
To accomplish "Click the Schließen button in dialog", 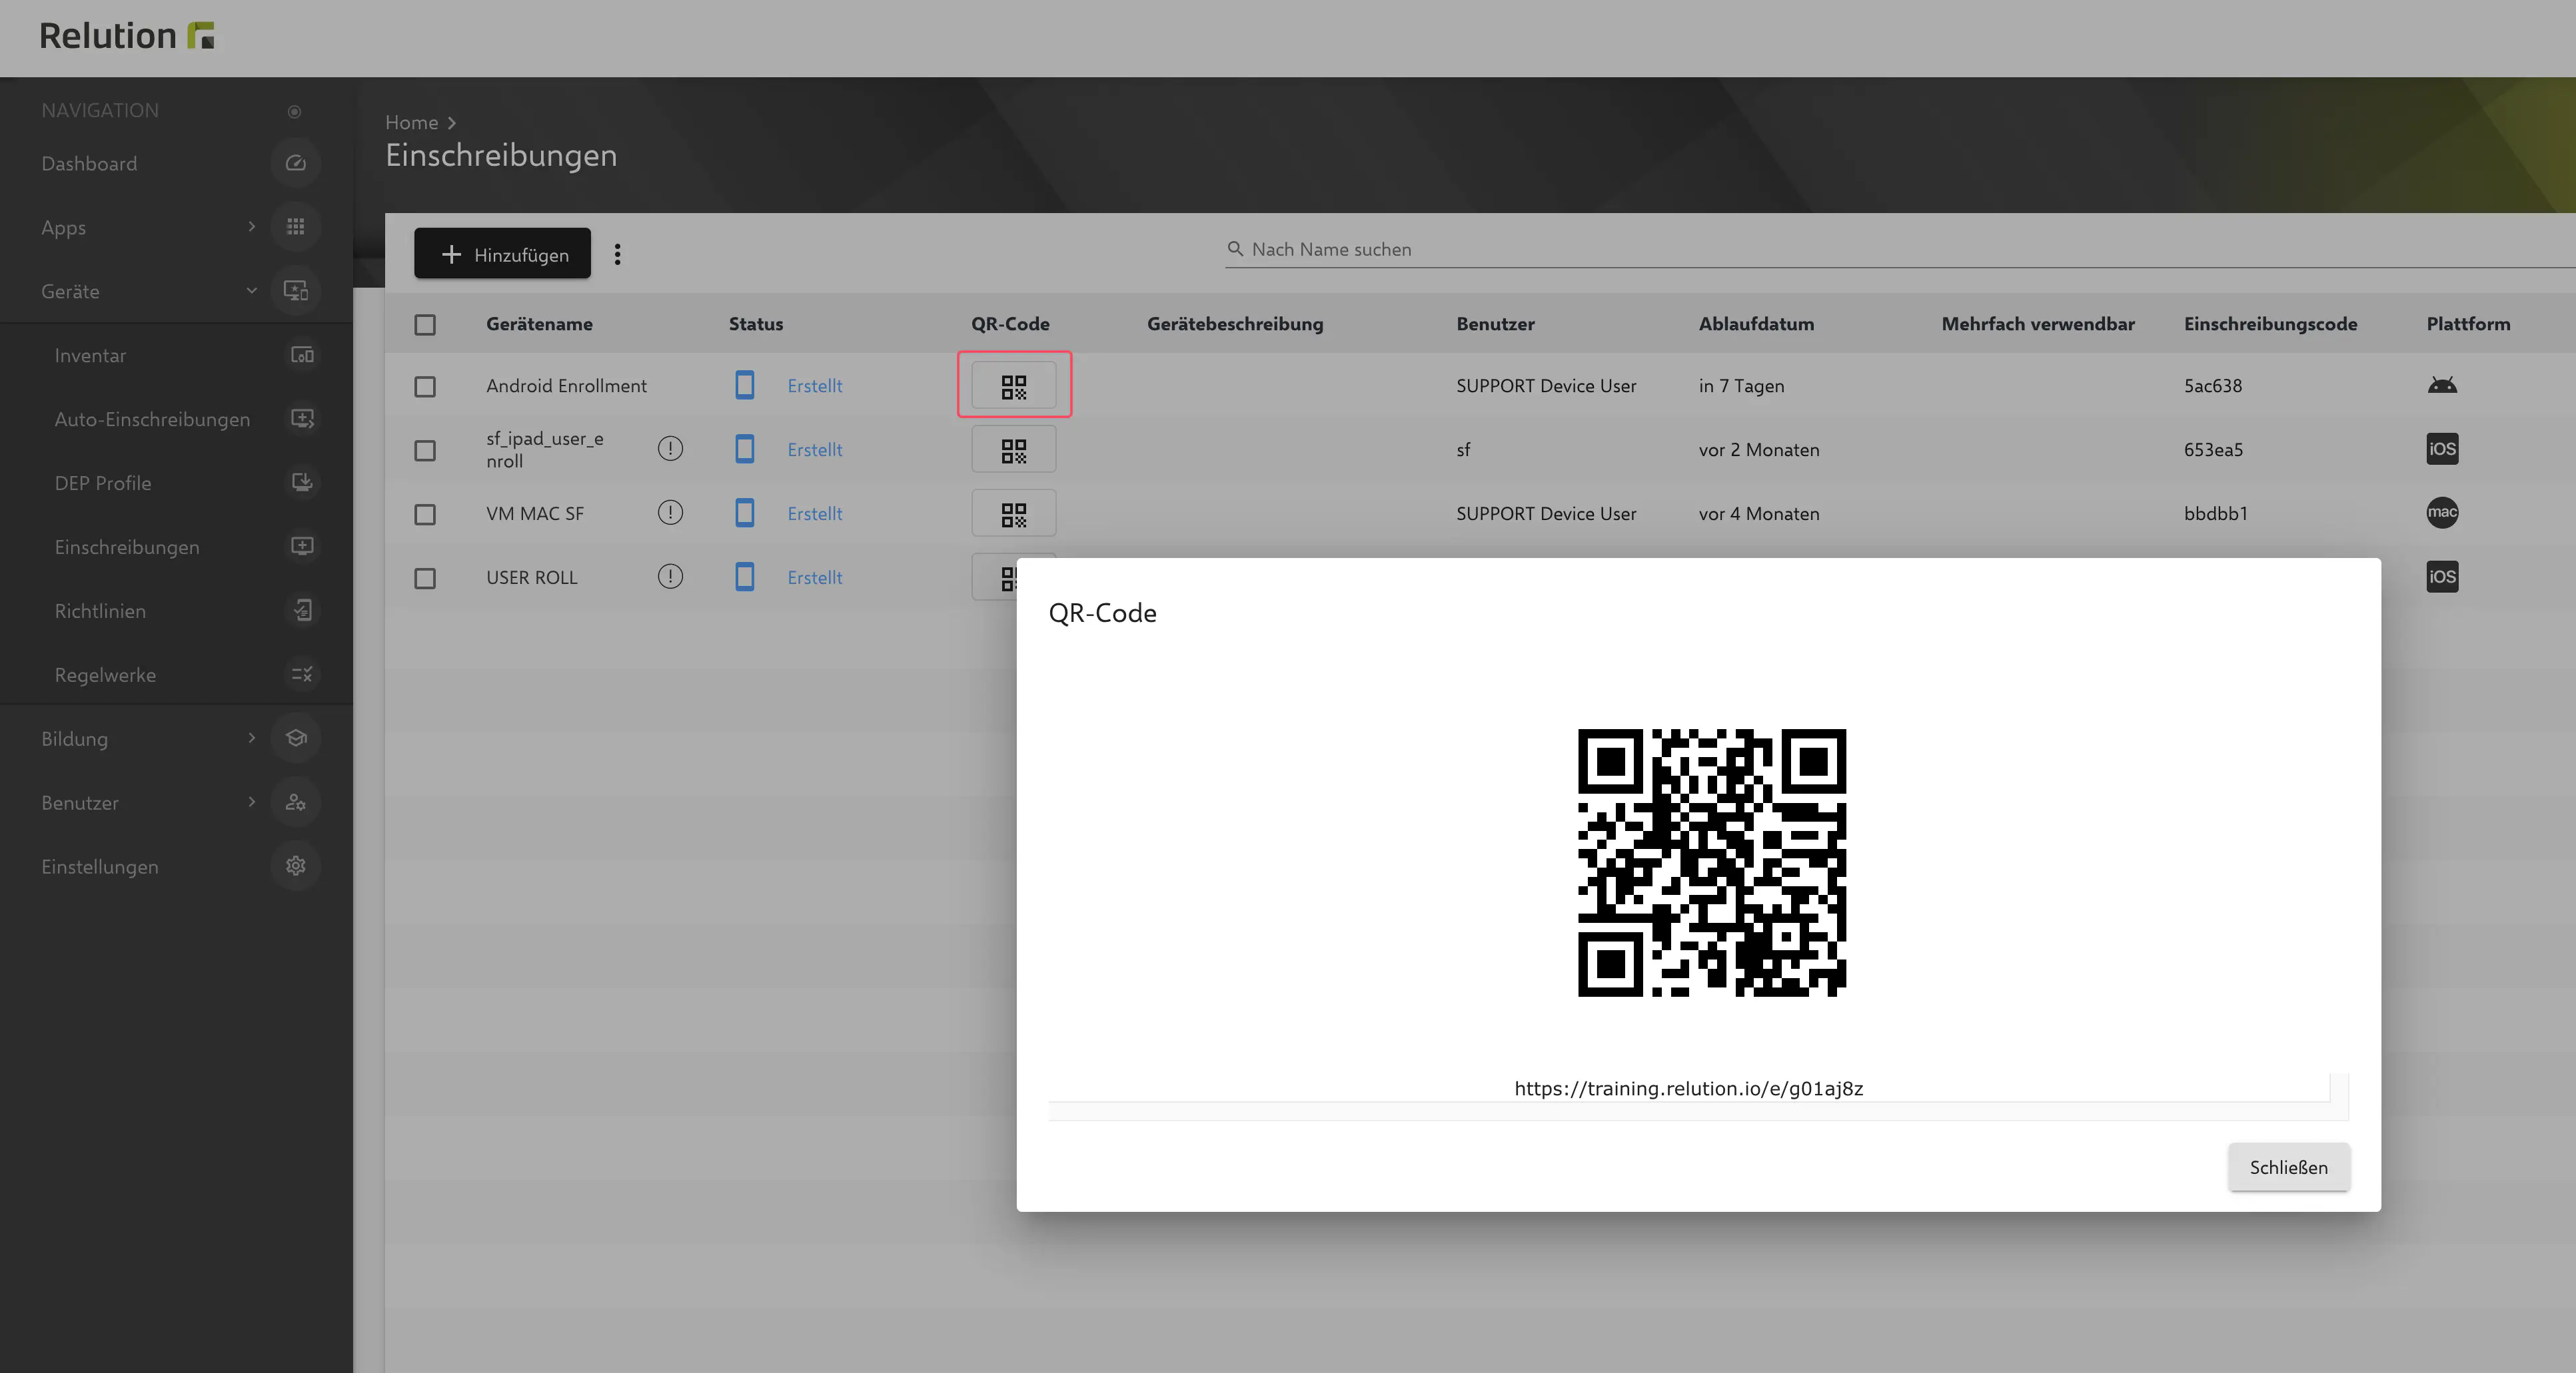I will [x=2288, y=1166].
